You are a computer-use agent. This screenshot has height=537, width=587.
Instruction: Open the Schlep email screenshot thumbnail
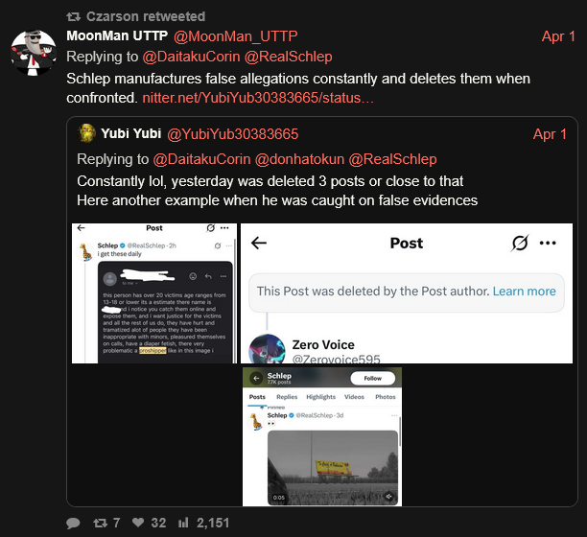coord(154,293)
